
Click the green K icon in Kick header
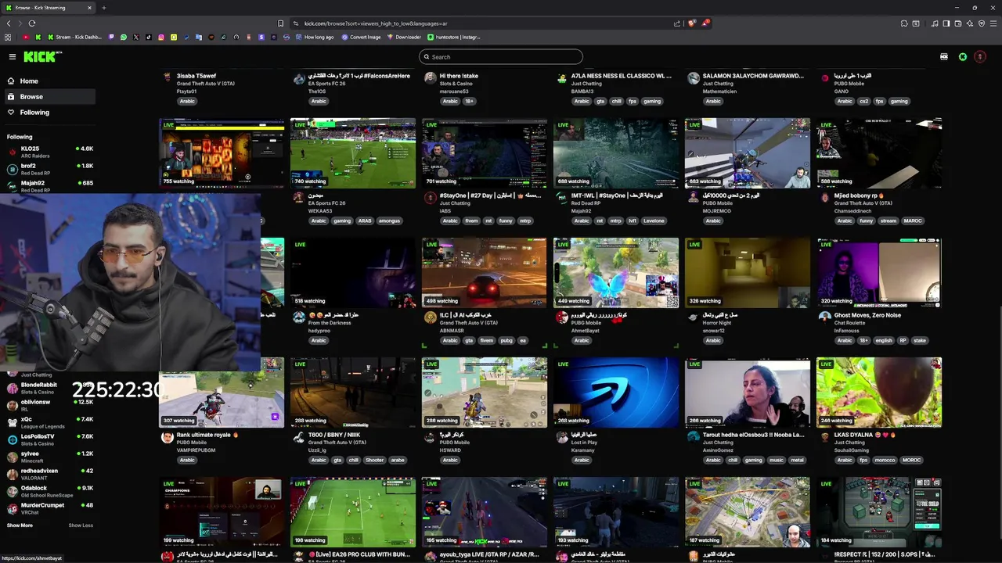(963, 56)
